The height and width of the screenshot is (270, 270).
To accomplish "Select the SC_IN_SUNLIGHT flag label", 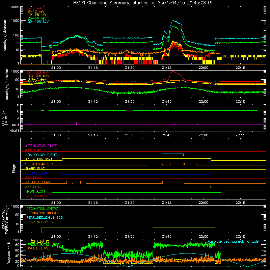I will [39, 159].
